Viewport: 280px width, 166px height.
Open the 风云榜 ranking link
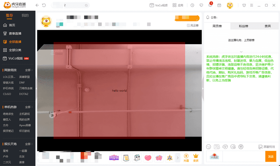(x=192, y=26)
